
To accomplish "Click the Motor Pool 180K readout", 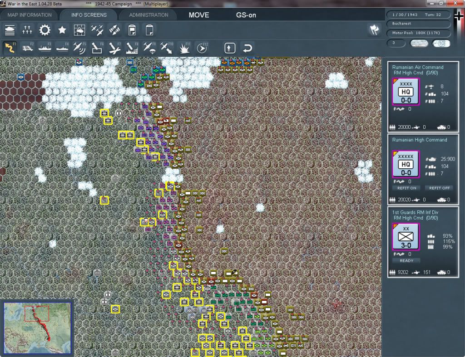I will [418, 33].
